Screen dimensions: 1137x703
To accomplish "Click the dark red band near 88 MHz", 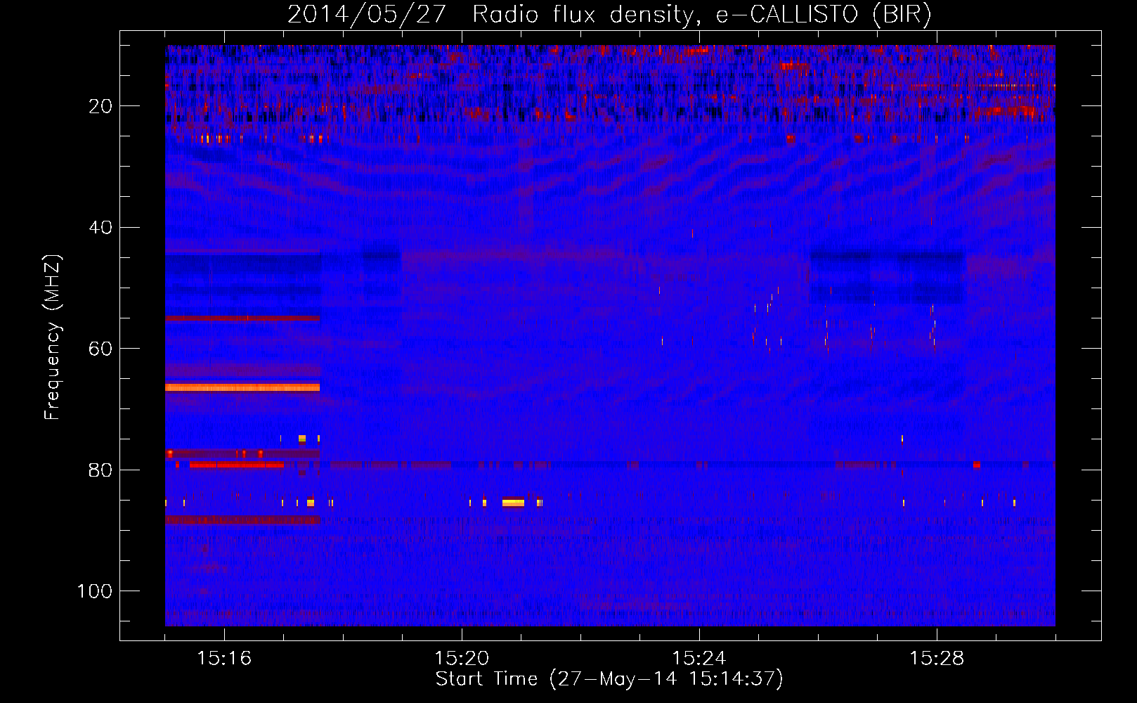I will click(243, 520).
